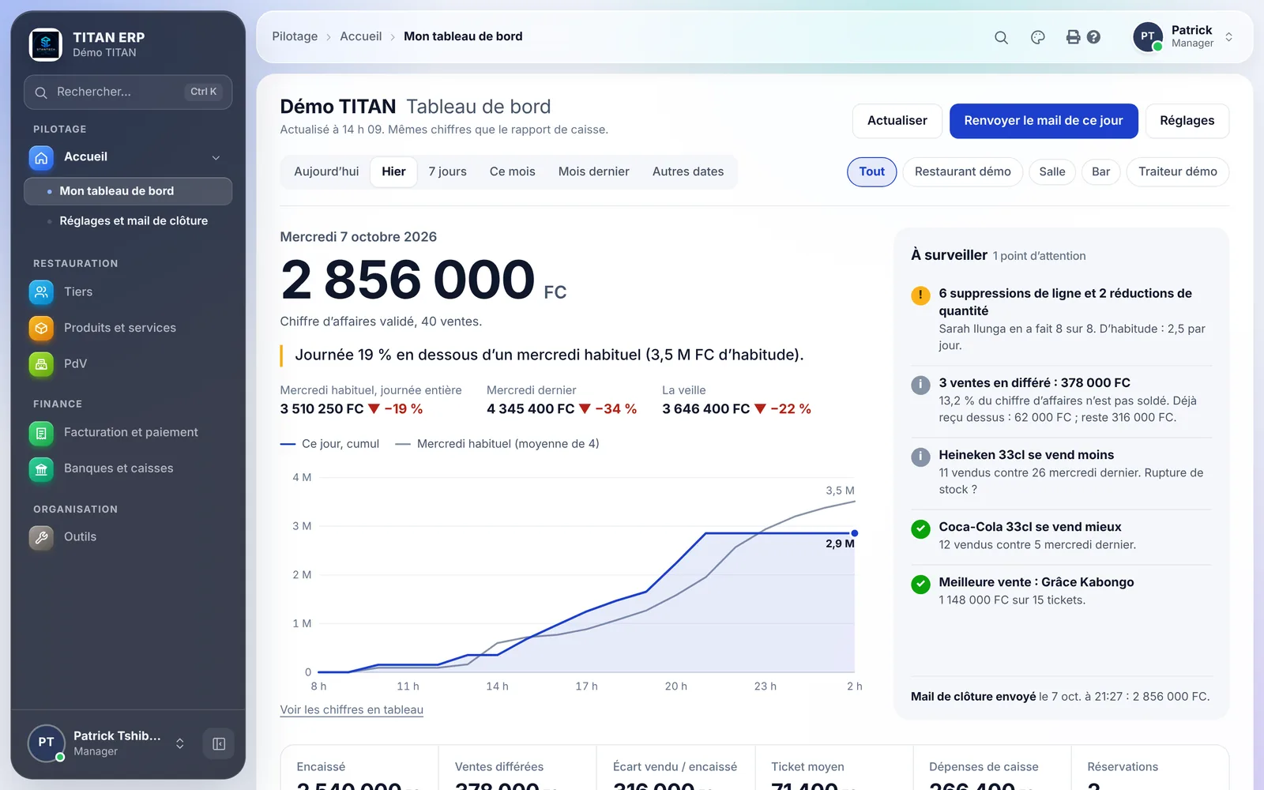The image size is (1264, 790).
Task: Switch to Mois dernier period
Action: pos(593,172)
